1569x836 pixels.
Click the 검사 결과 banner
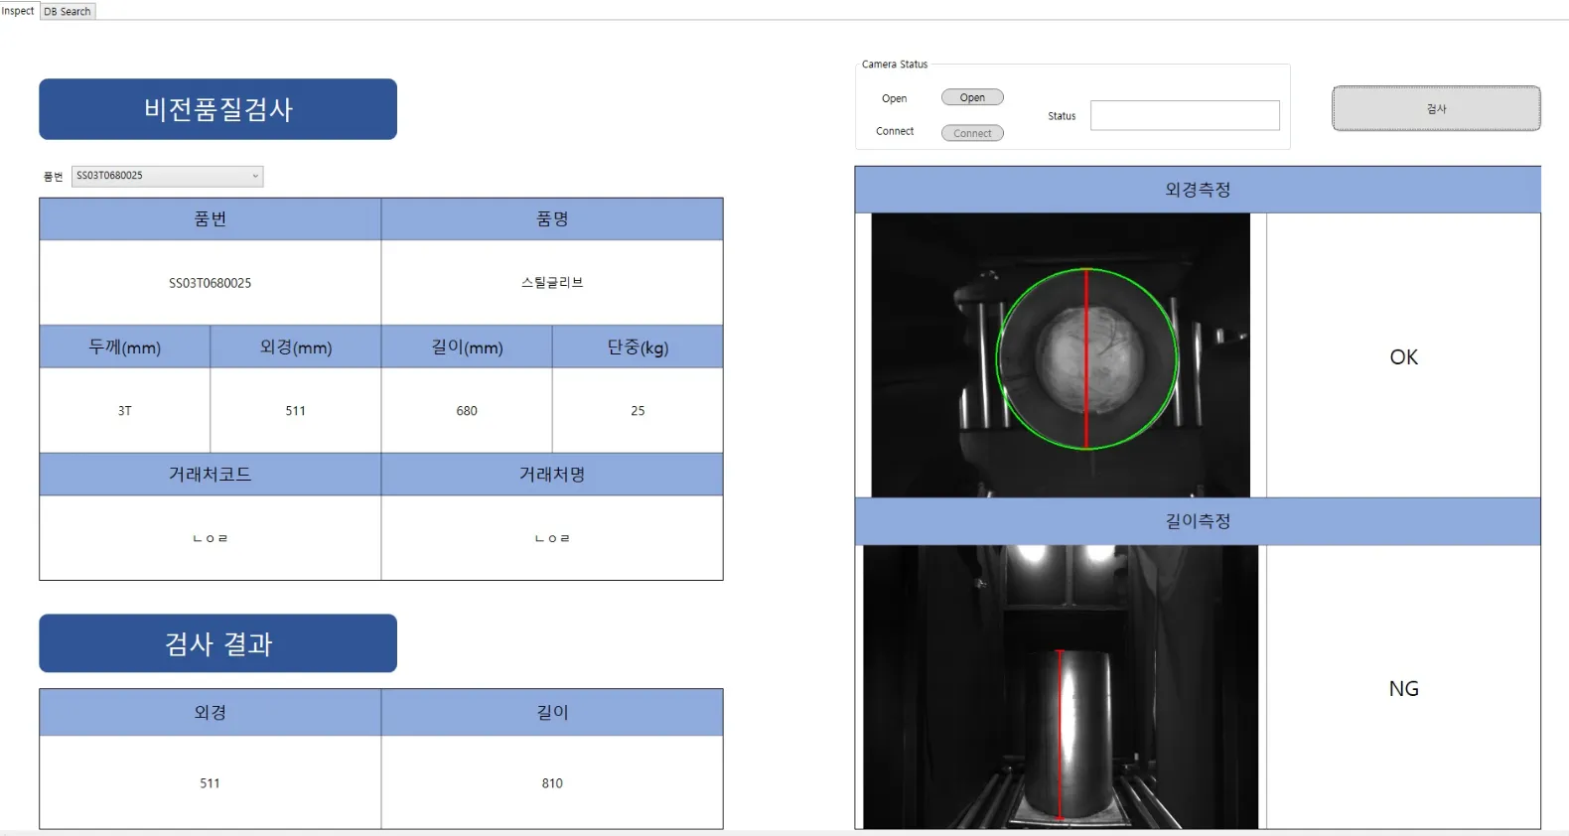[217, 643]
